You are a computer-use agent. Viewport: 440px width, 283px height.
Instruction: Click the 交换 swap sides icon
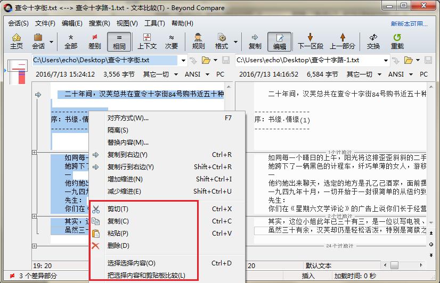coord(373,41)
